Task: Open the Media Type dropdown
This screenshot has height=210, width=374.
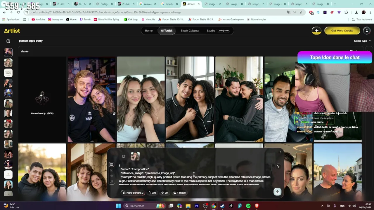Action: coord(362,41)
